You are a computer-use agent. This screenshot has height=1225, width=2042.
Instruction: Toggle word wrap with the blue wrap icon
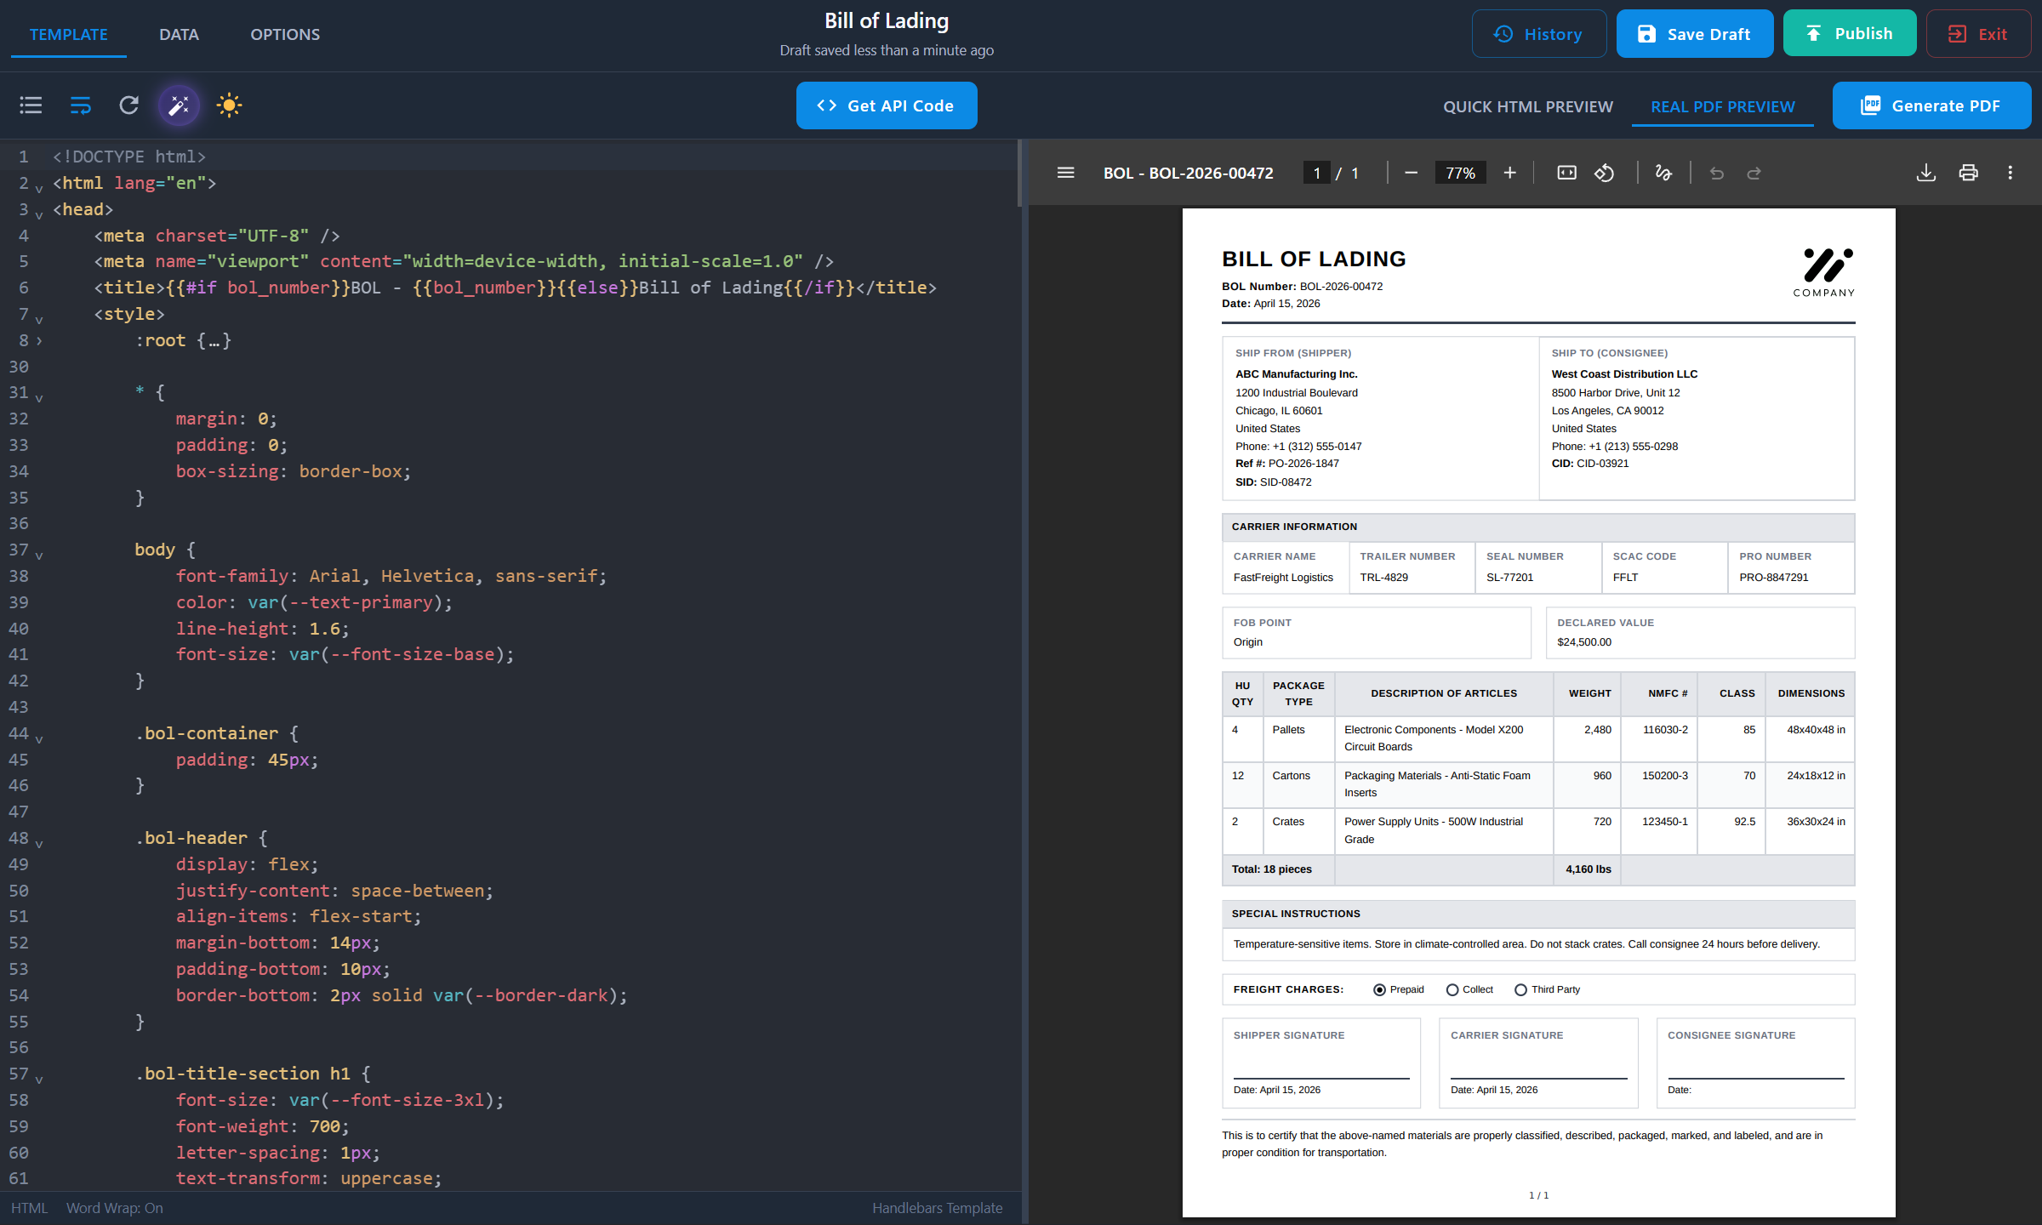point(80,105)
